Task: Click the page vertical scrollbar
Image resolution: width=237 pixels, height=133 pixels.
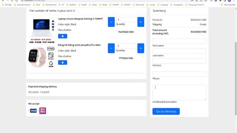Action: click(x=236, y=78)
